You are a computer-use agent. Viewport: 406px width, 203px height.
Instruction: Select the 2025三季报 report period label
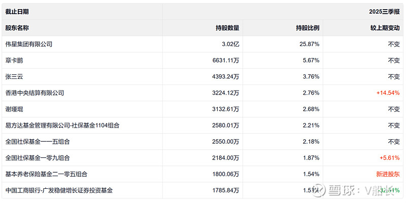(384, 11)
